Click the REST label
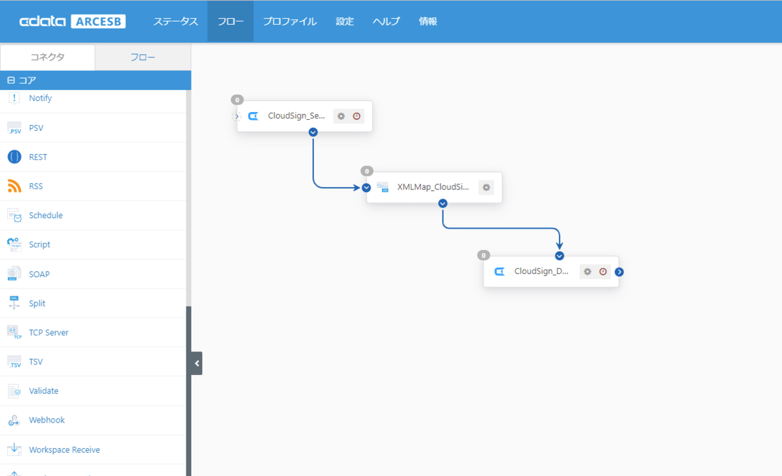The image size is (782, 476). [x=38, y=157]
